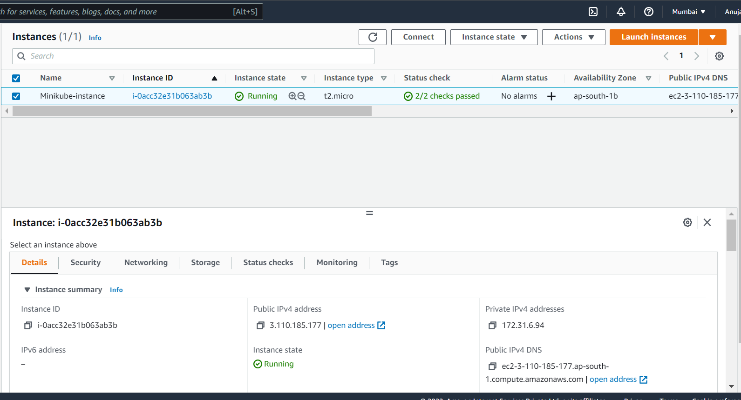The image size is (741, 400).
Task: Click the ap-south-1b zone cell
Action: 596,96
